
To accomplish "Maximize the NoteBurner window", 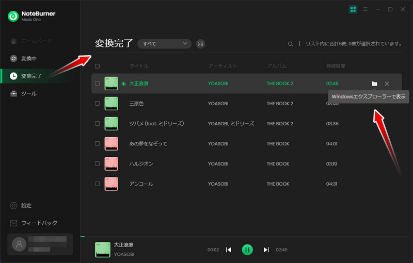I will [x=390, y=9].
